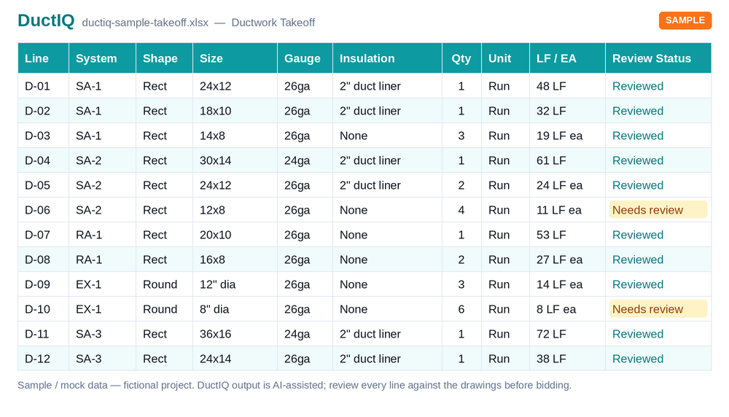Click Reviewed status in row D-04
This screenshot has height=417, width=729.
(x=637, y=160)
